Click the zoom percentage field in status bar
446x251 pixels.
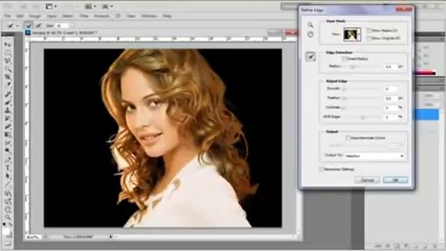click(33, 237)
